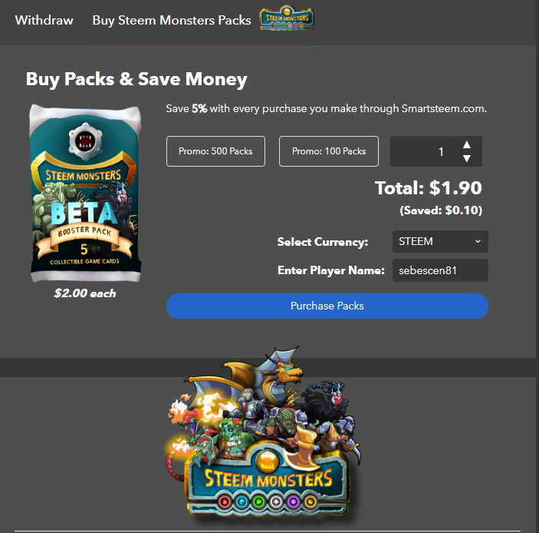
Task: Choose the Promo: 500 Packs button
Action: click(x=215, y=151)
